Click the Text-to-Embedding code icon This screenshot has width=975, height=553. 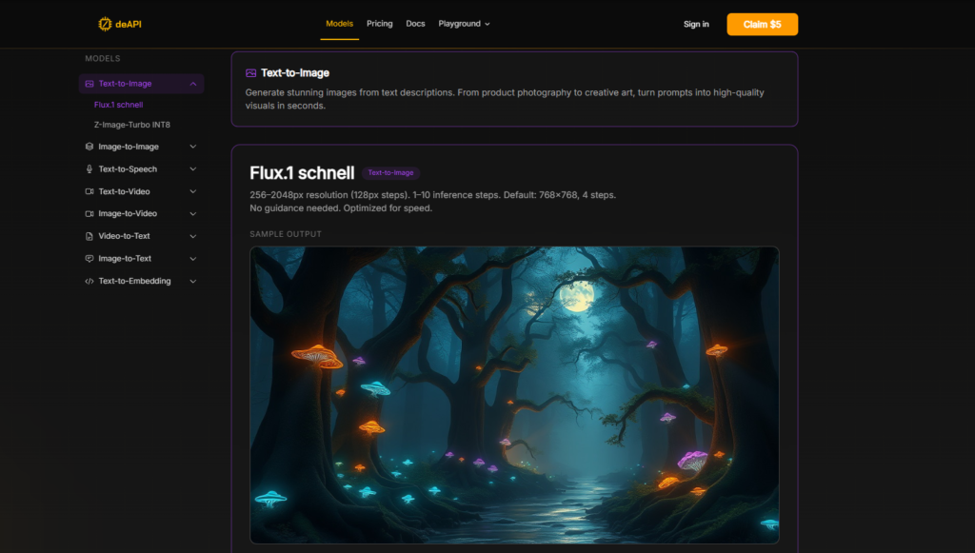click(x=89, y=281)
